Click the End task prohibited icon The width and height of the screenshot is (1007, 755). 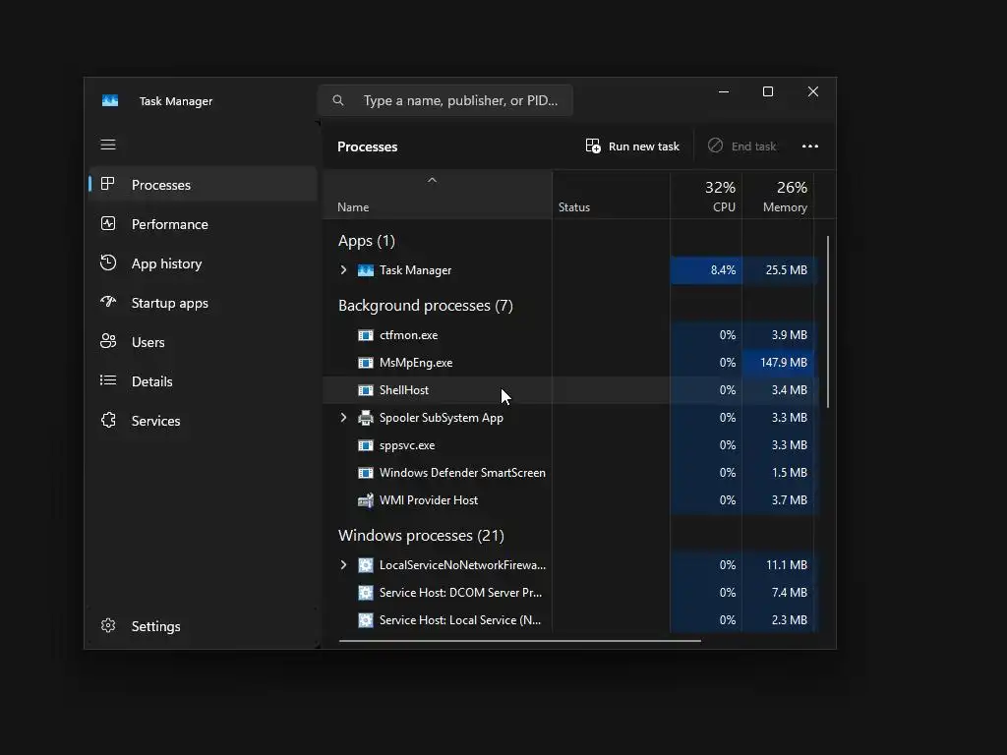pyautogui.click(x=715, y=145)
